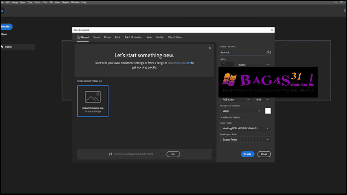This screenshot has width=347, height=195.
Task: Open the Filter menu
Action: tap(45, 2)
